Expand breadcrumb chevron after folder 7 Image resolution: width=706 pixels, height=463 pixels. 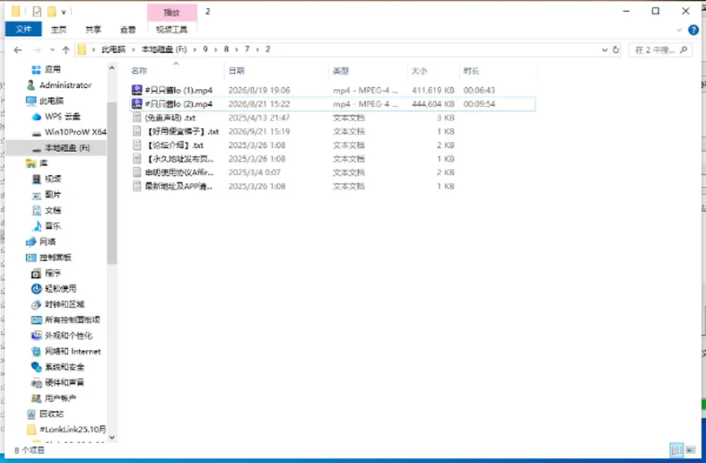pyautogui.click(x=257, y=49)
